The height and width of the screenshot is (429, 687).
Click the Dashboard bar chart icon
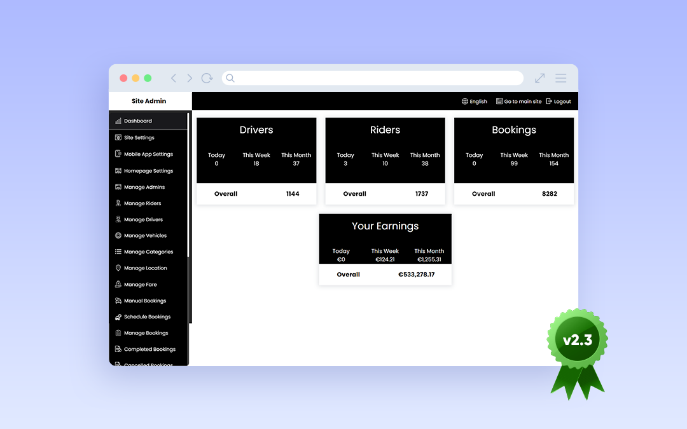click(x=118, y=121)
